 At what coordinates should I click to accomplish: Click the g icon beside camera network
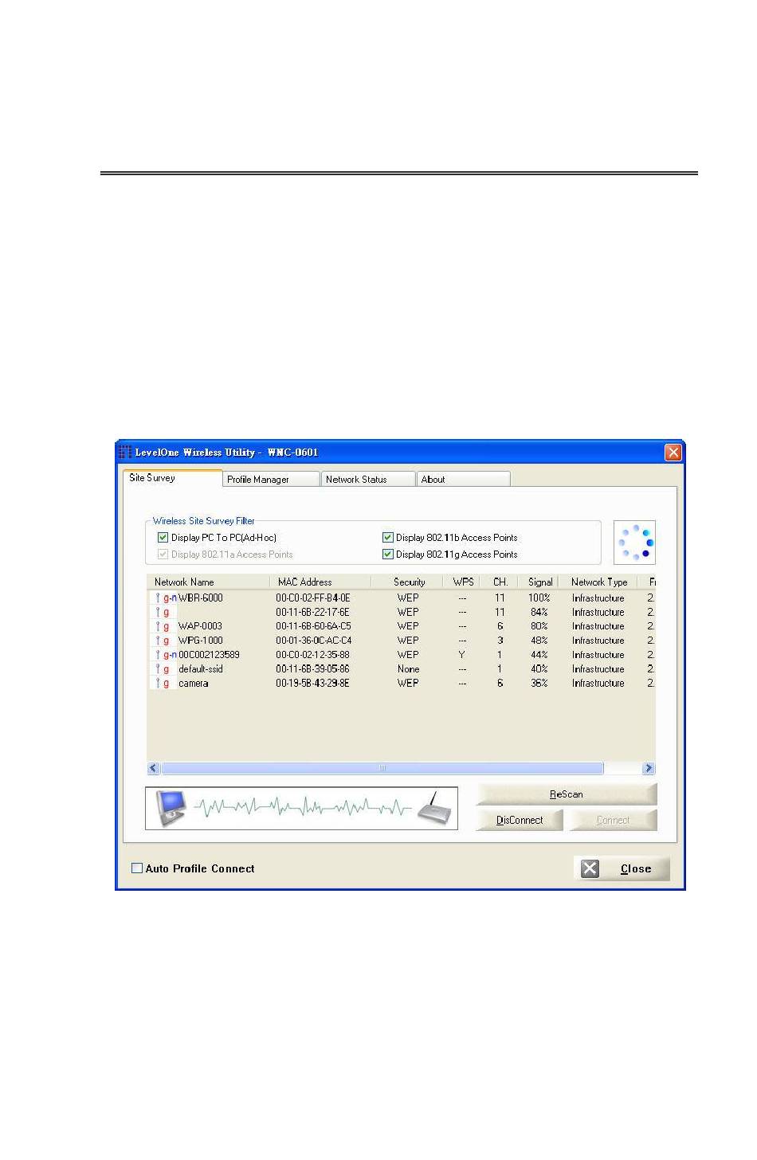point(163,684)
